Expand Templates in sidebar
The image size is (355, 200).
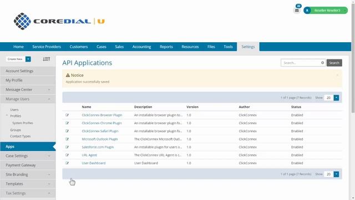tap(49, 184)
